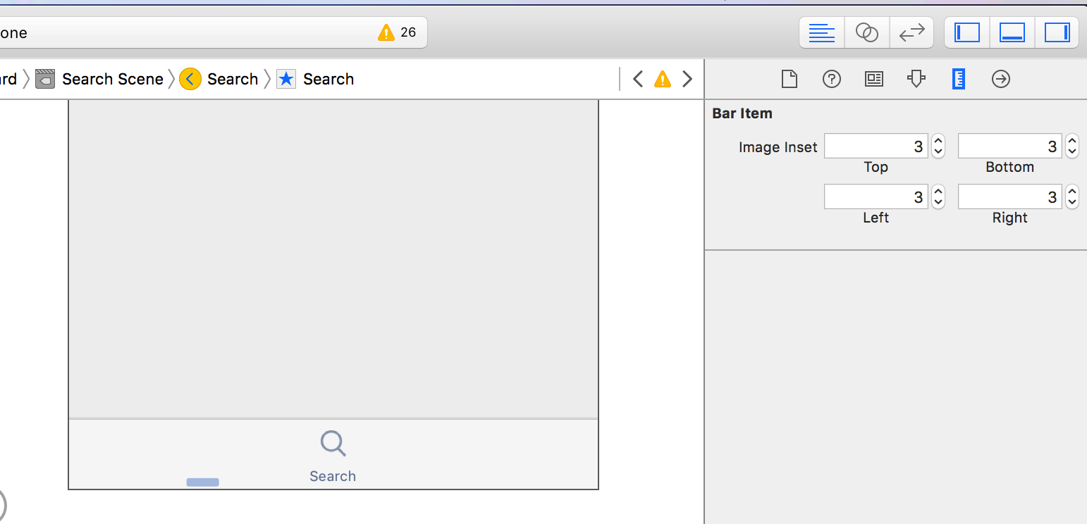This screenshot has height=524, width=1087.
Task: Step the Left inset value
Action: point(938,196)
